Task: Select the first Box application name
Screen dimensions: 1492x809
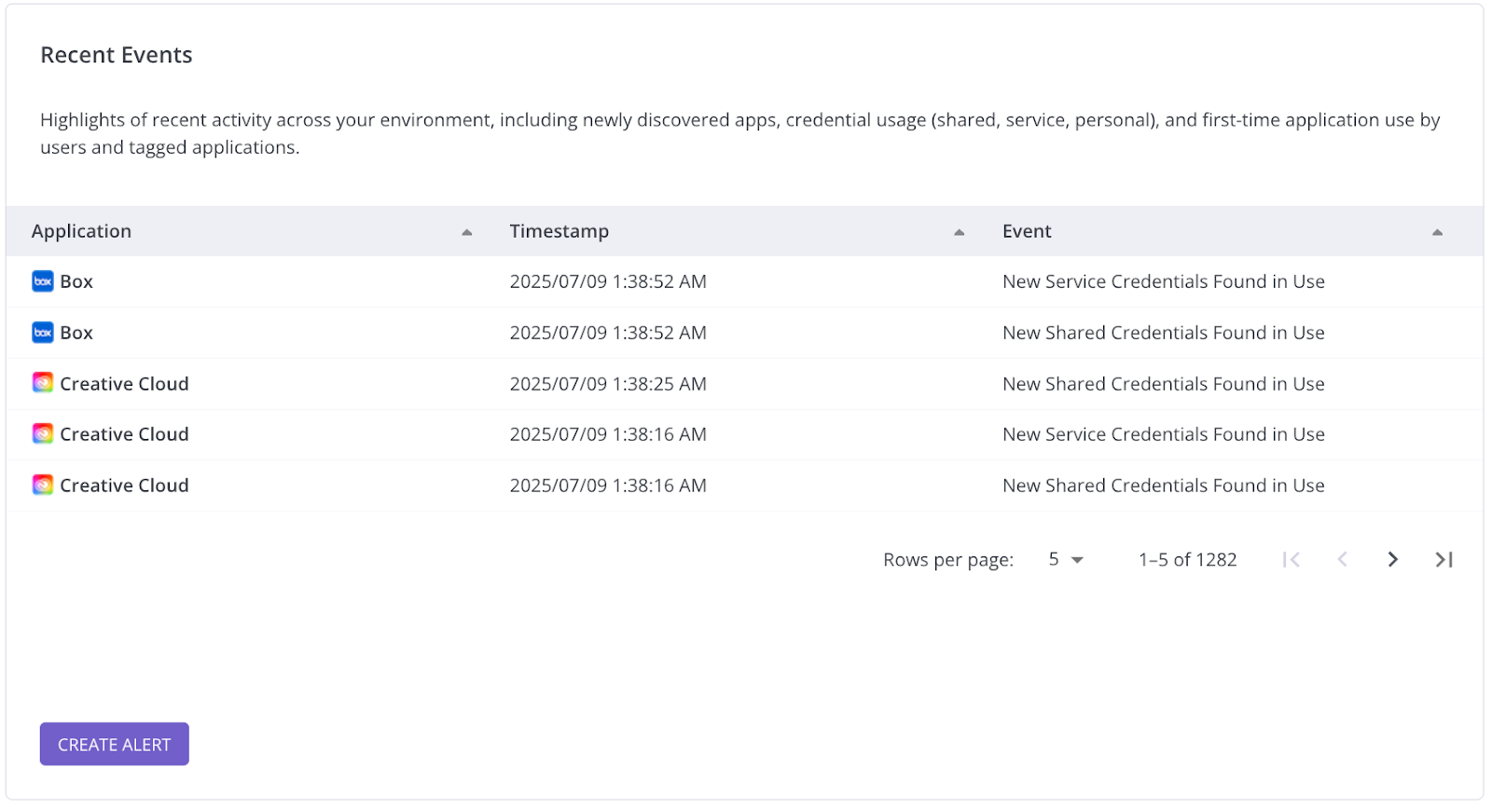Action: (x=76, y=281)
